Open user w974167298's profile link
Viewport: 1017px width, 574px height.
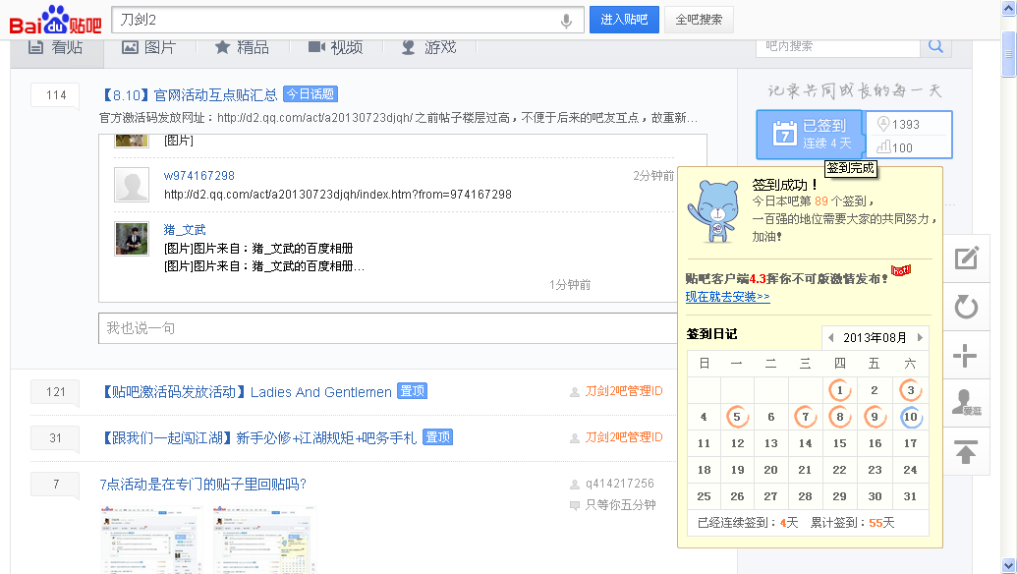click(x=199, y=176)
